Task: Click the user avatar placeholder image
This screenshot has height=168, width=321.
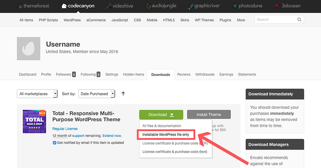Action: tap(28, 49)
